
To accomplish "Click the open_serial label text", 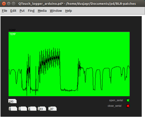I will [116, 100].
